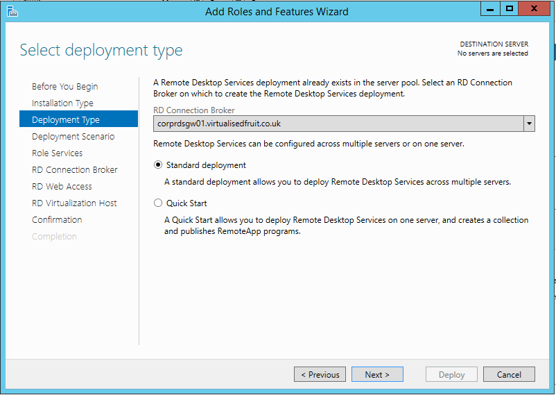This screenshot has height=395, width=556.
Task: Navigate to RD Connection Broker page
Action: (74, 170)
